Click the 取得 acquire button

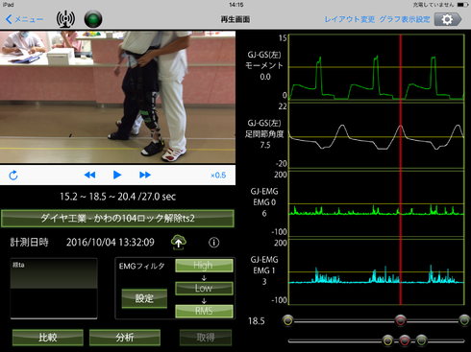206,338
